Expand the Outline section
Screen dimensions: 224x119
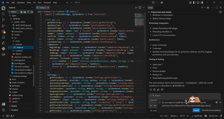coord(14,106)
